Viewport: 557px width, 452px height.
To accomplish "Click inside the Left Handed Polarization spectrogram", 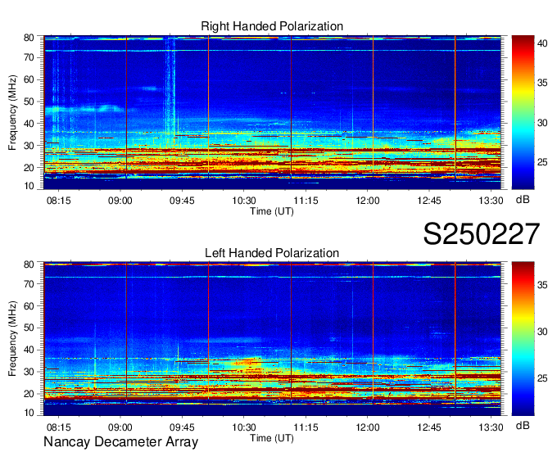I will pos(272,339).
